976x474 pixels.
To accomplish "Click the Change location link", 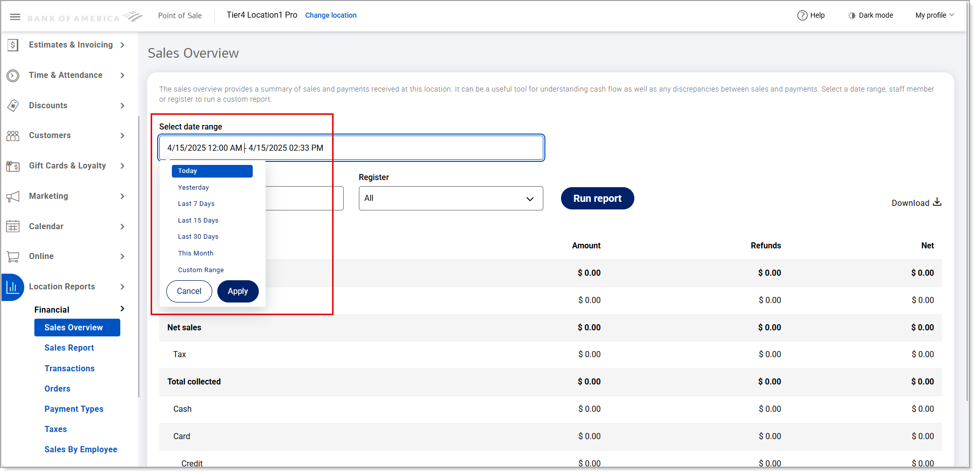I will click(331, 15).
